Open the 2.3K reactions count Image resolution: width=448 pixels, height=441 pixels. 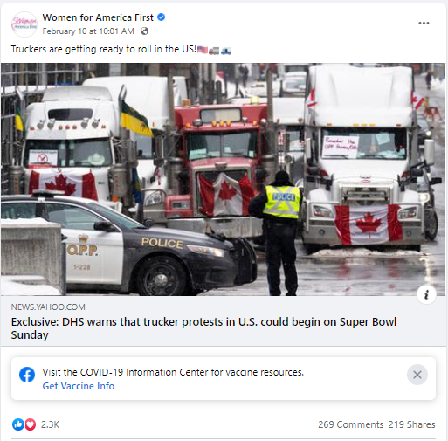click(x=50, y=424)
